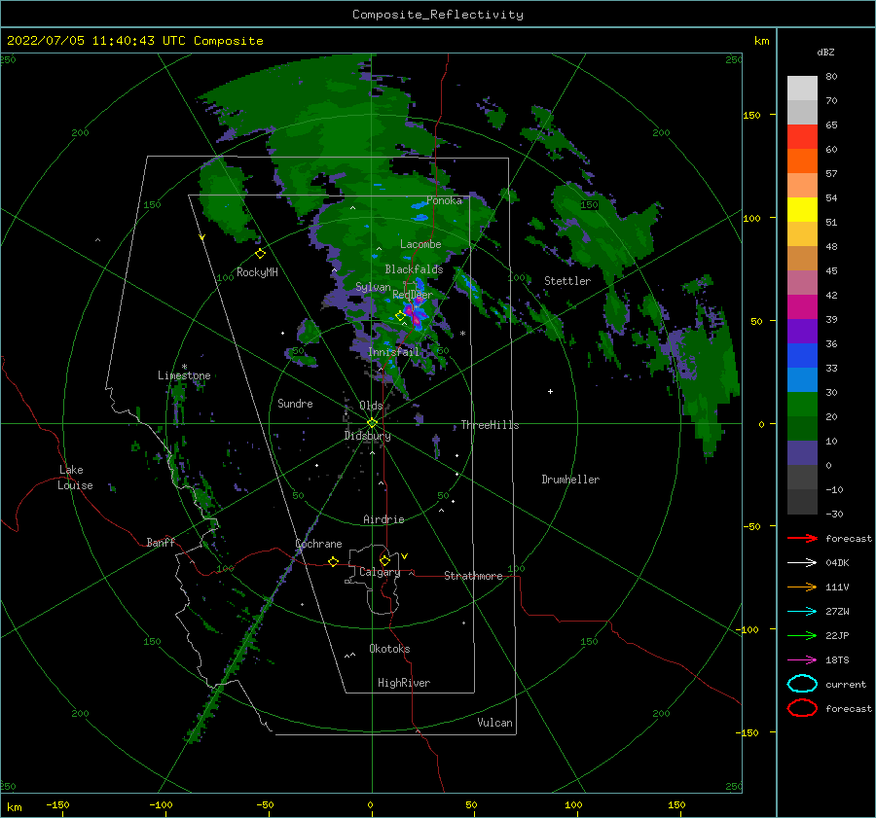Click the Lacombe city label
The image size is (876, 818).
[x=420, y=244]
